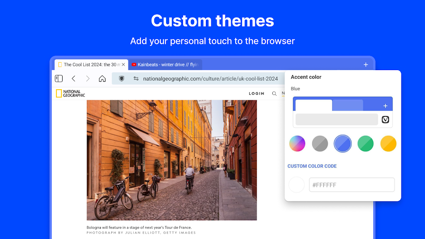425x239 pixels.
Task: Switch to the Kainbeats winter drive tab
Action: [165, 65]
